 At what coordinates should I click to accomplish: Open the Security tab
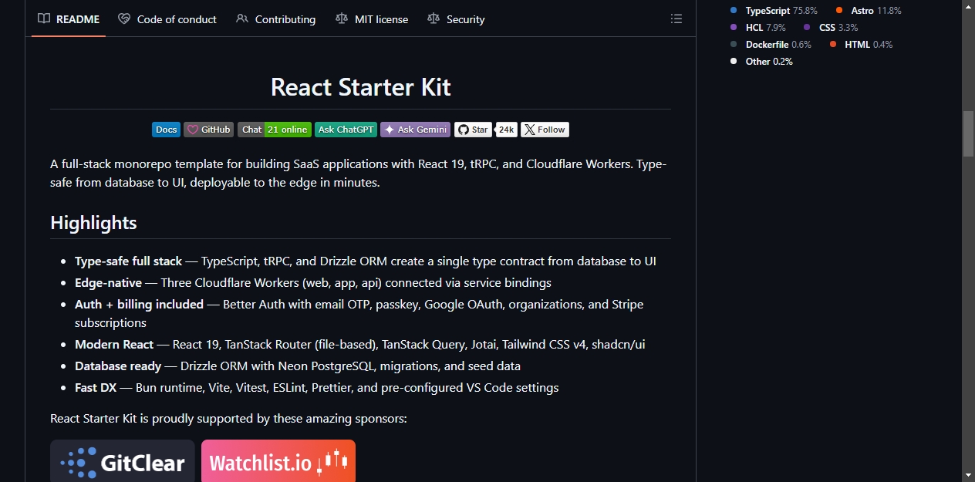[x=456, y=19]
